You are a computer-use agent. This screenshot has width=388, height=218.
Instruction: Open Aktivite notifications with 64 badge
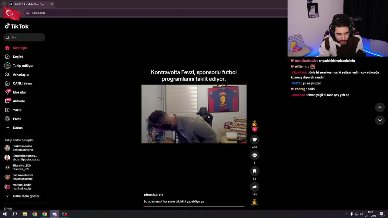pos(15,101)
